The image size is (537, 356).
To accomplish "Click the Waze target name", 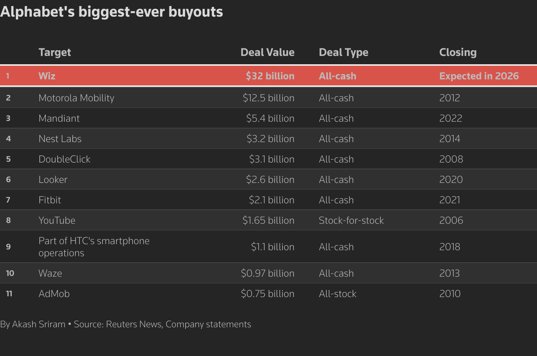I will 50,273.
